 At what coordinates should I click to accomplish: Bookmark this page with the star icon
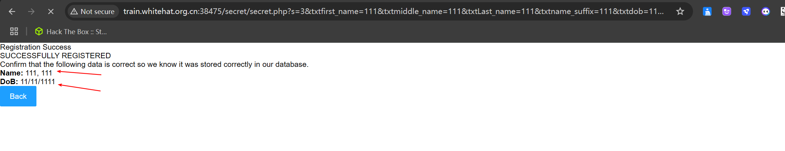680,12
